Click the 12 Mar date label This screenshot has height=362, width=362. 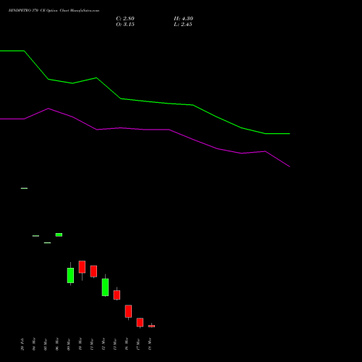(104, 344)
